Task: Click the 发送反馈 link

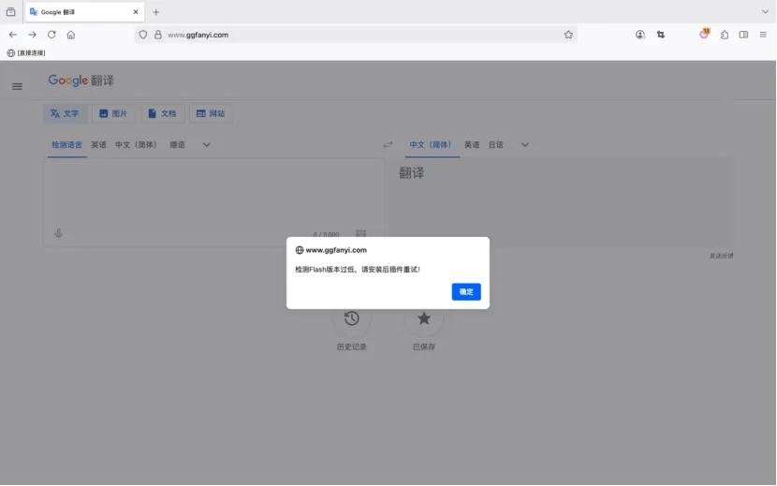Action: 721,256
